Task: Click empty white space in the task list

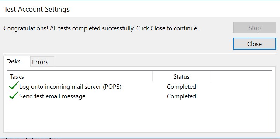Action: tap(139, 115)
